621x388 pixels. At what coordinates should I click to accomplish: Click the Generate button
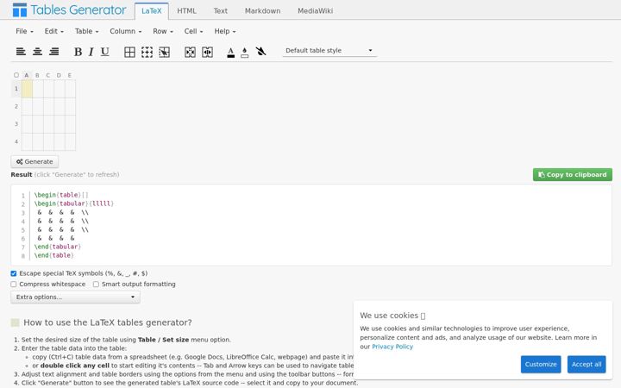34,161
